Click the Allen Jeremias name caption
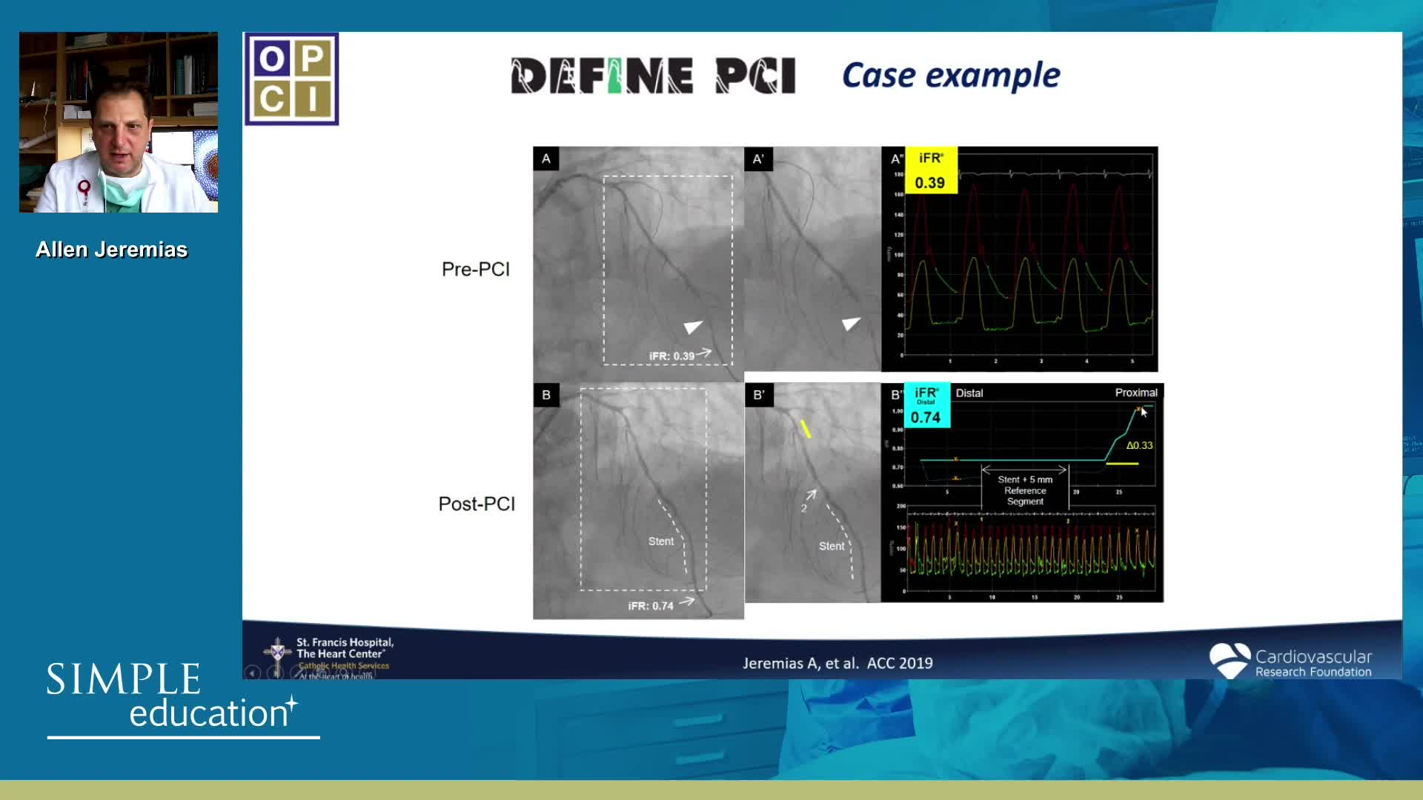Viewport: 1423px width, 800px height. (x=111, y=250)
